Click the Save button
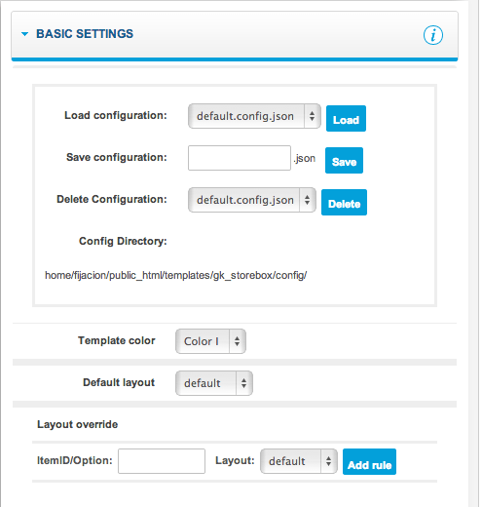This screenshot has width=482, height=507. click(x=344, y=161)
